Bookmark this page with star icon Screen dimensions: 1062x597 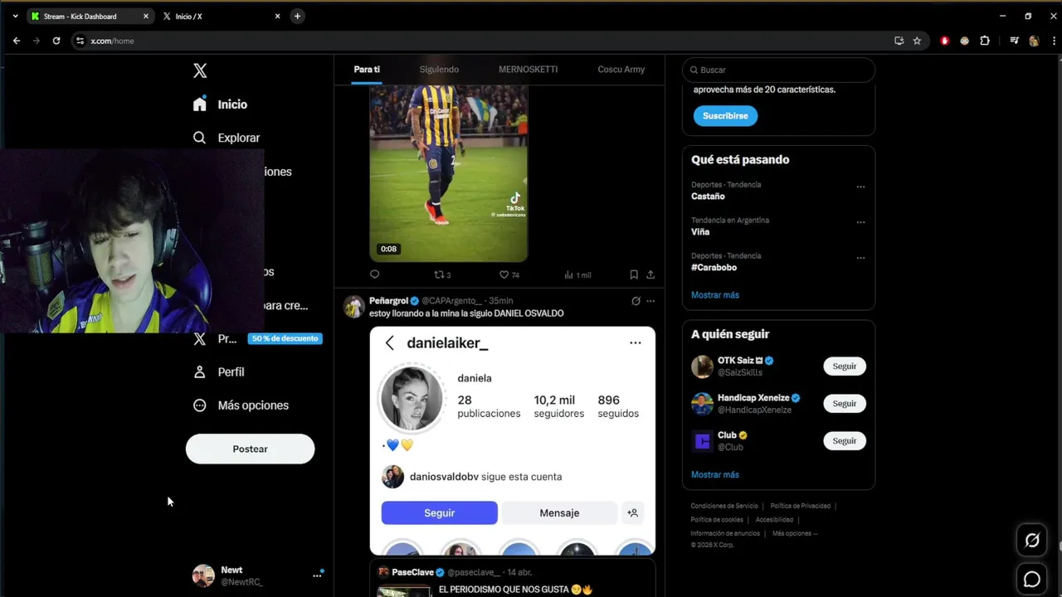coord(917,41)
